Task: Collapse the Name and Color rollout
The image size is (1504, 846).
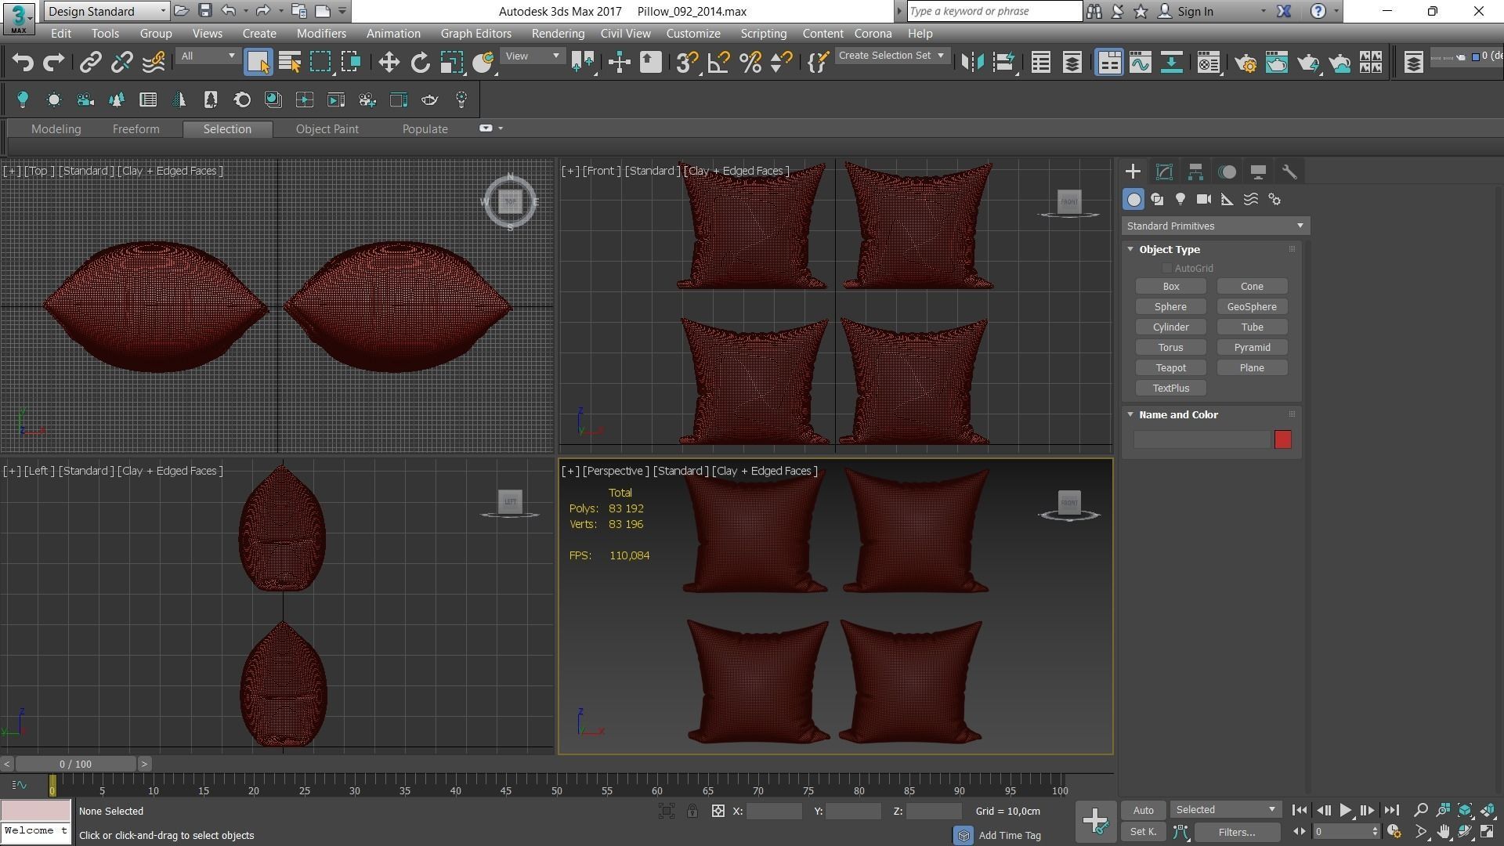Action: click(x=1130, y=414)
